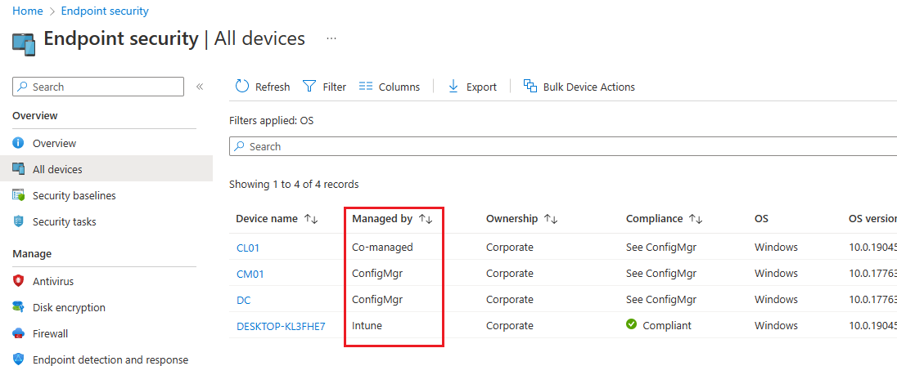Click the Filters applied: OS text
The width and height of the screenshot is (897, 366).
tap(271, 120)
